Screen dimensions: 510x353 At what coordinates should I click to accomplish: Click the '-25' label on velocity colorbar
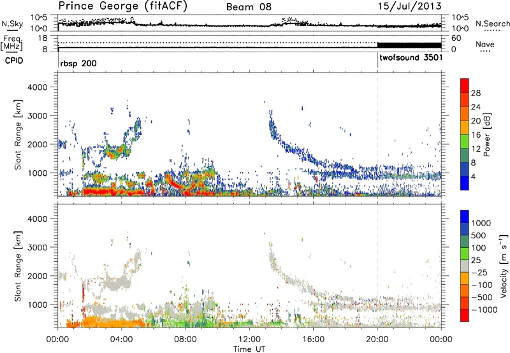[x=479, y=272]
